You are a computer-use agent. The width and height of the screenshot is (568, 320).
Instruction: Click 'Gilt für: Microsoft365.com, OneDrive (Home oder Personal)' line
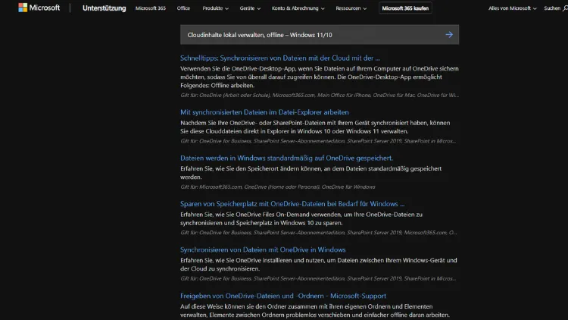coord(278,187)
